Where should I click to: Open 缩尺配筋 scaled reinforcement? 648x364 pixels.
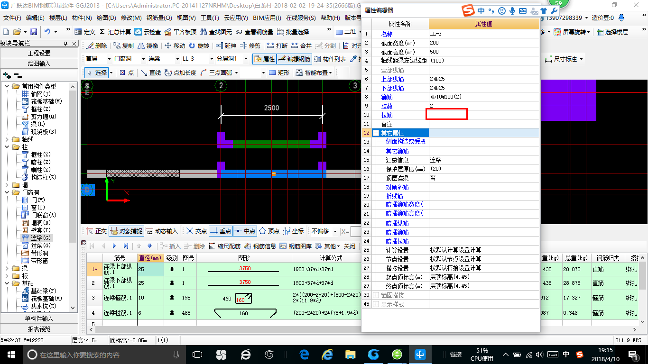click(224, 246)
